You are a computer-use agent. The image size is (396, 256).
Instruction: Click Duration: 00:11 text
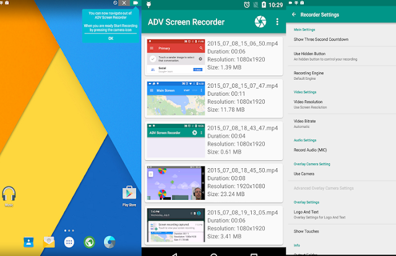pos(226,93)
